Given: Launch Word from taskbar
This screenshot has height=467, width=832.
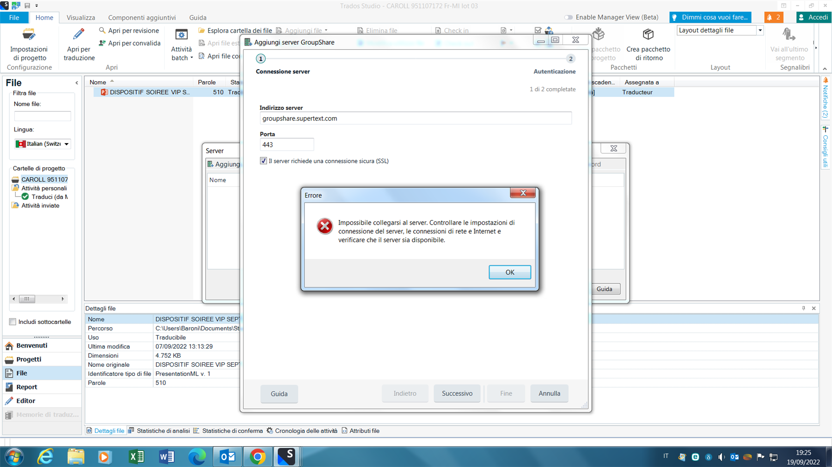Looking at the screenshot, I should pyautogui.click(x=166, y=457).
